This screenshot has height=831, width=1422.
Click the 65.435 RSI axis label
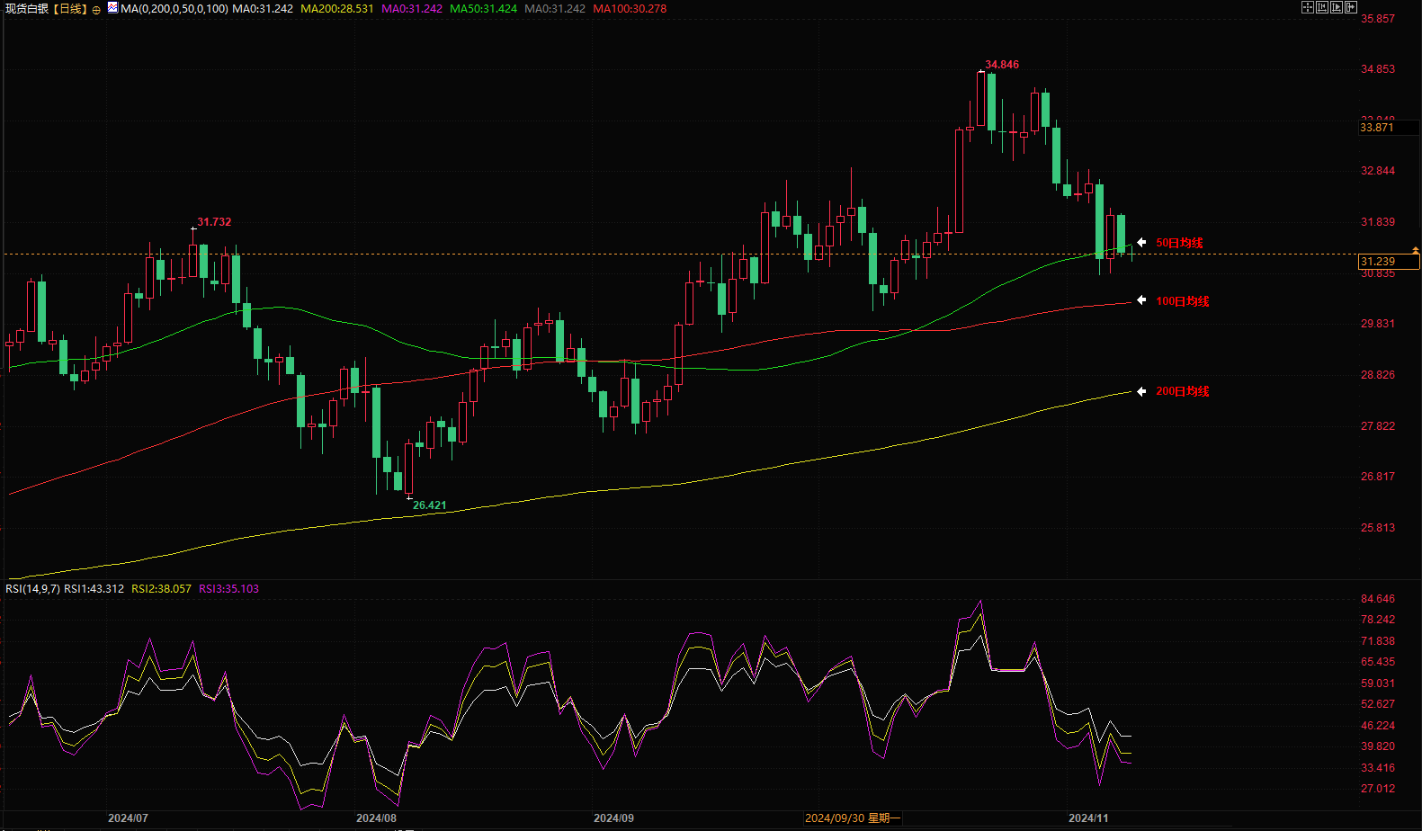(x=1378, y=662)
